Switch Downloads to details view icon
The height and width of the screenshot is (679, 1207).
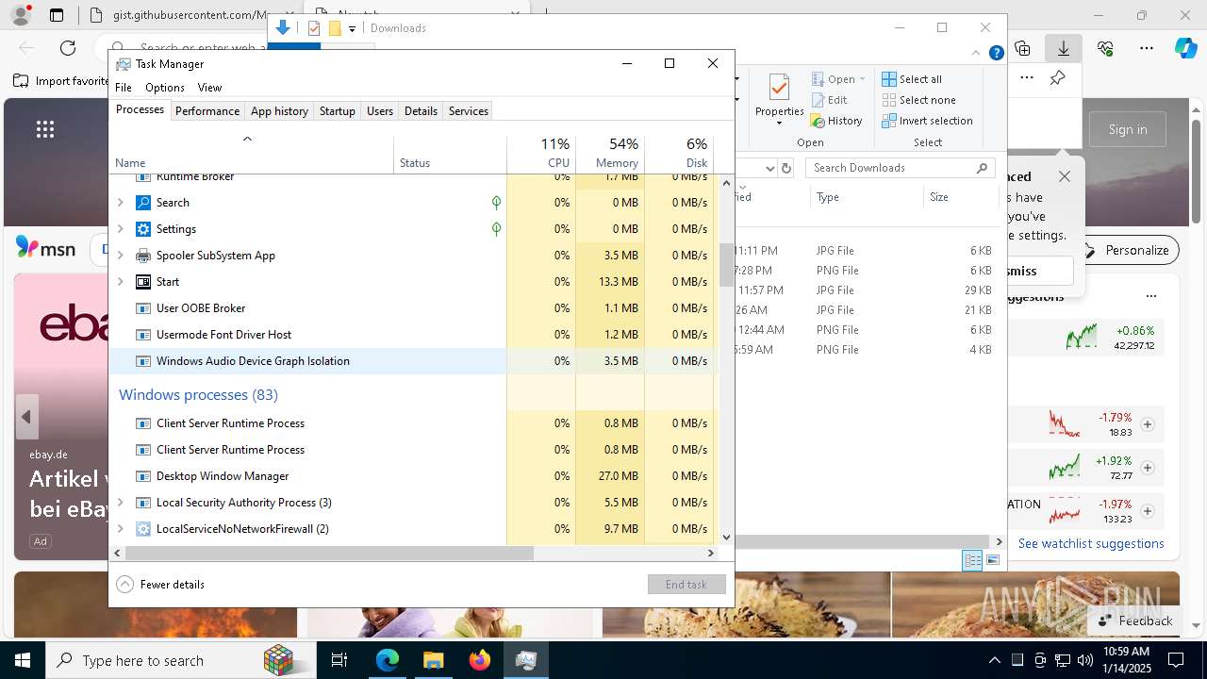pos(972,560)
